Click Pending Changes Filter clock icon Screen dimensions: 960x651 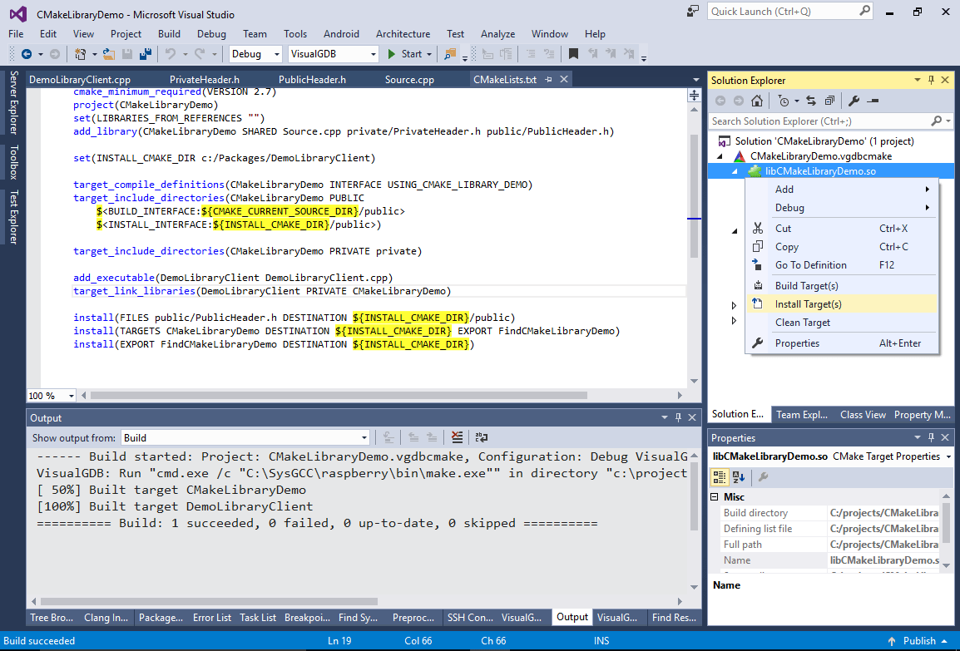click(x=784, y=101)
